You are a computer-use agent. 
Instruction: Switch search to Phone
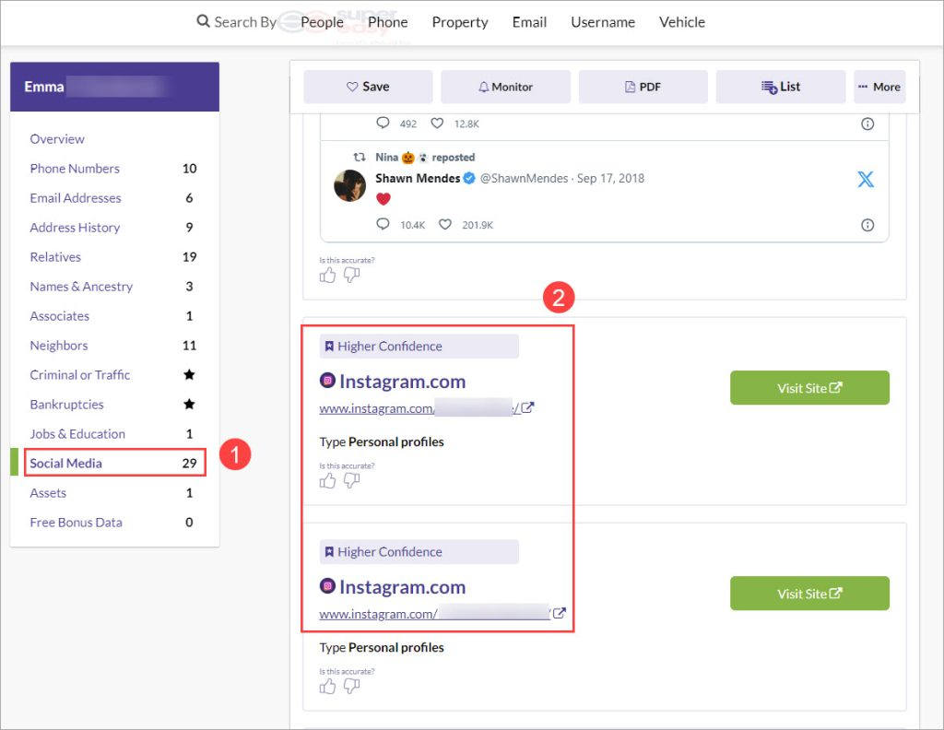click(x=388, y=22)
